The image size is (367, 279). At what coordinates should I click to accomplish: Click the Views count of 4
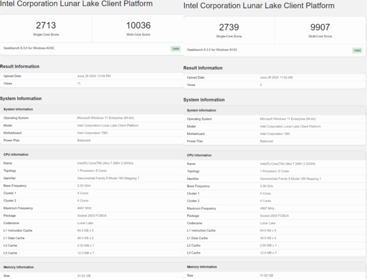(261, 84)
